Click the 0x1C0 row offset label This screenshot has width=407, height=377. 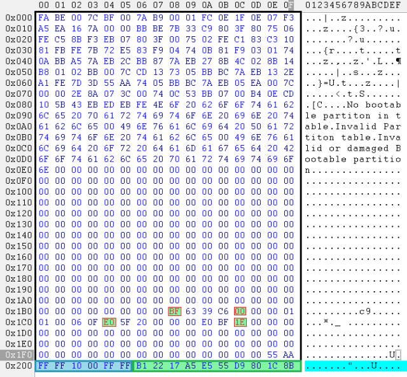18,322
